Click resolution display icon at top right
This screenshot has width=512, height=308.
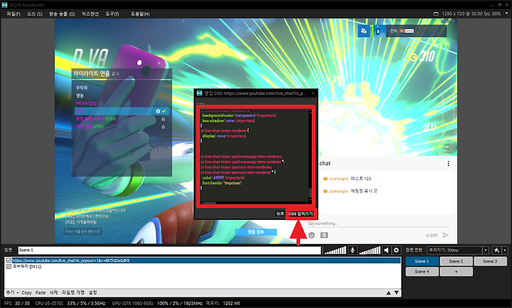(x=436, y=13)
